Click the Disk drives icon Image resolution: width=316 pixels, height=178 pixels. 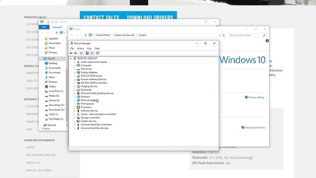(x=79, y=69)
